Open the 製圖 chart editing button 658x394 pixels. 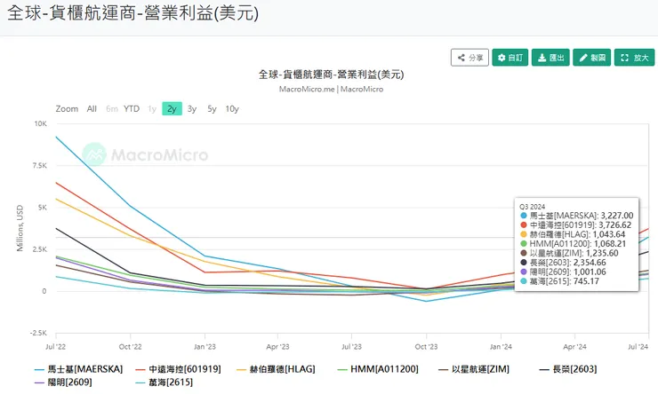[591, 58]
